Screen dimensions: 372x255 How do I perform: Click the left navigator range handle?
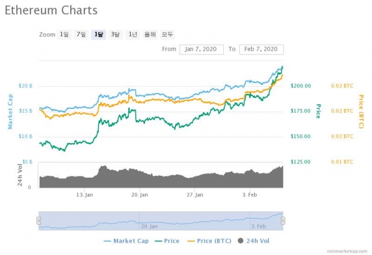click(x=38, y=221)
